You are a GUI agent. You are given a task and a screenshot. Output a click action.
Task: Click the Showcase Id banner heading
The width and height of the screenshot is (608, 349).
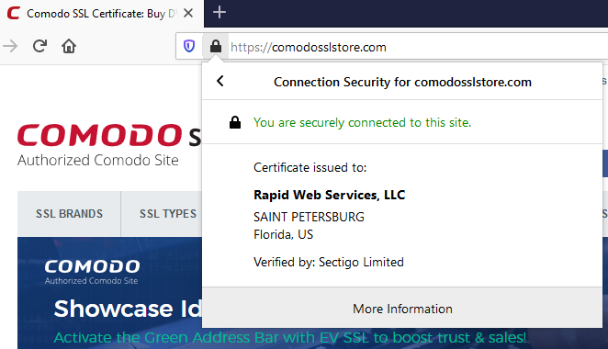click(128, 309)
